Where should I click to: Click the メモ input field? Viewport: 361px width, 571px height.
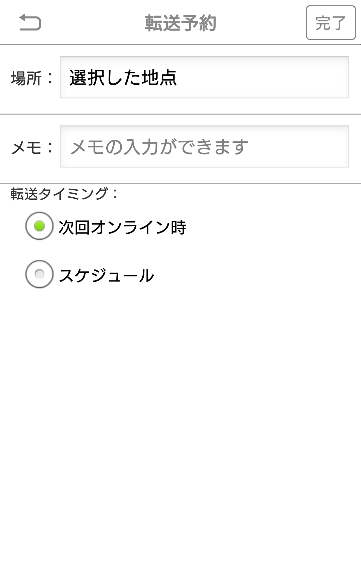click(x=204, y=146)
